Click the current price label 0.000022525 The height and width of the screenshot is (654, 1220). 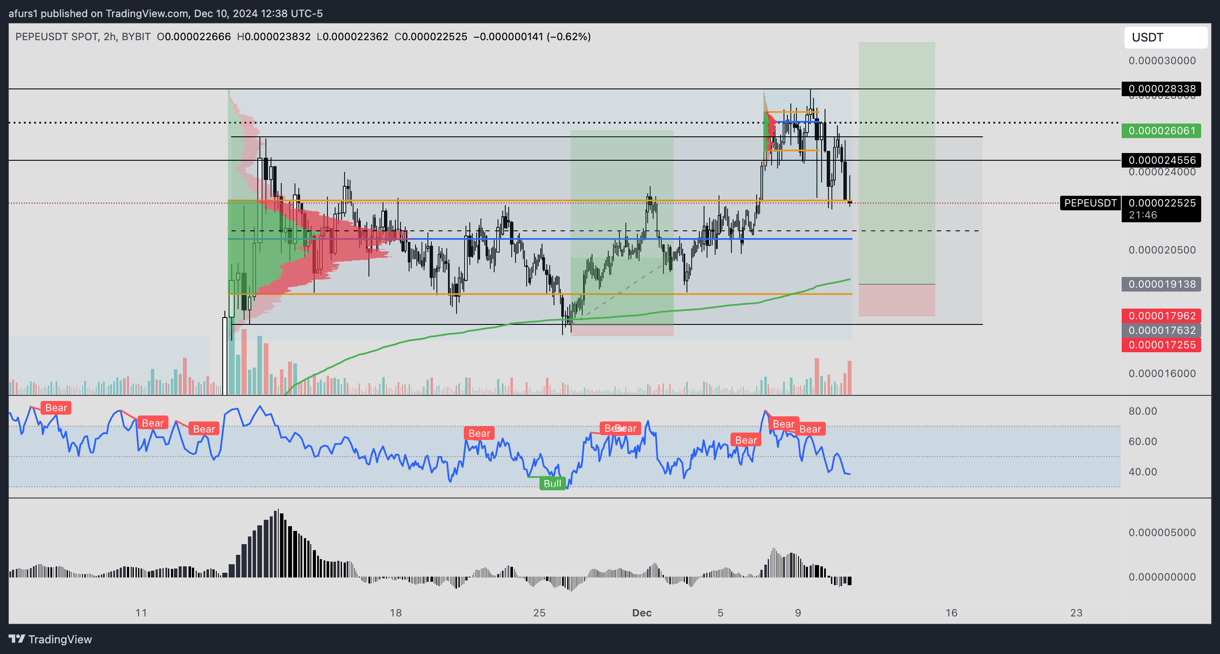tap(1161, 203)
